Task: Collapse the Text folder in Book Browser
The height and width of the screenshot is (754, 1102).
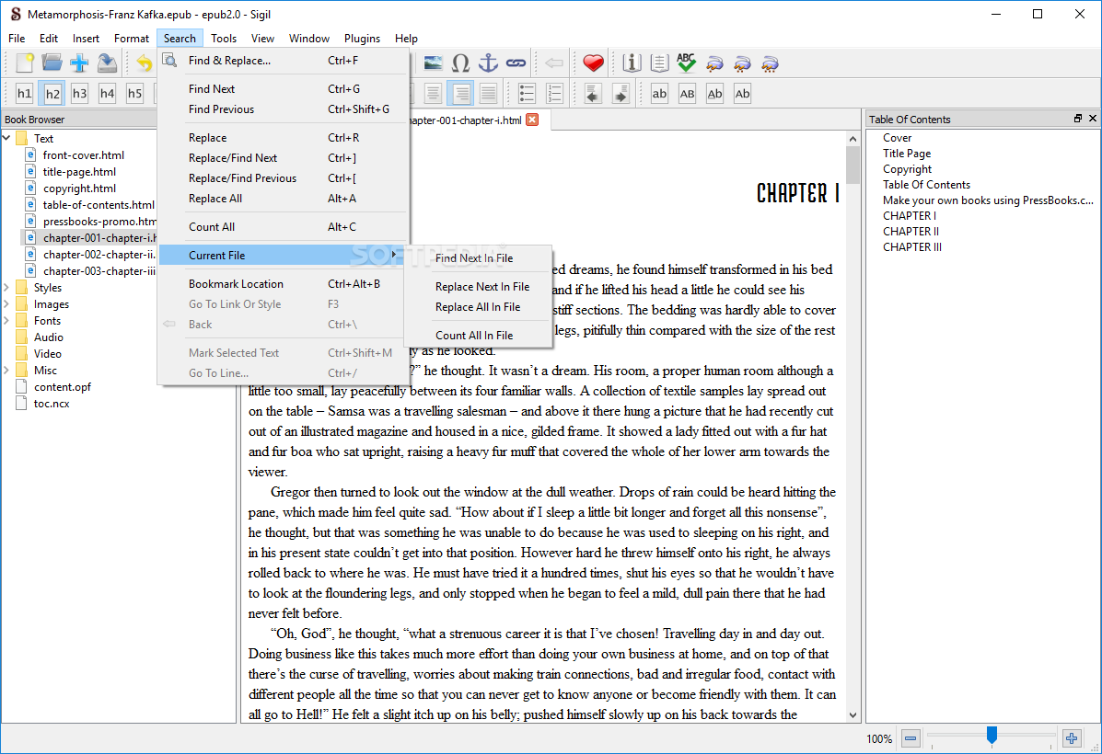Action: [6, 138]
